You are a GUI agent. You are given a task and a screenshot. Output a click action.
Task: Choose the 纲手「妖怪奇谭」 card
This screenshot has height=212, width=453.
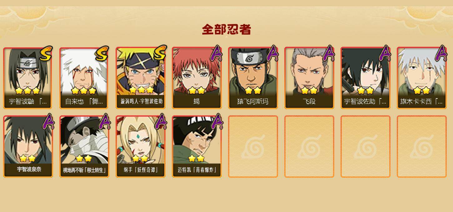click(x=141, y=147)
